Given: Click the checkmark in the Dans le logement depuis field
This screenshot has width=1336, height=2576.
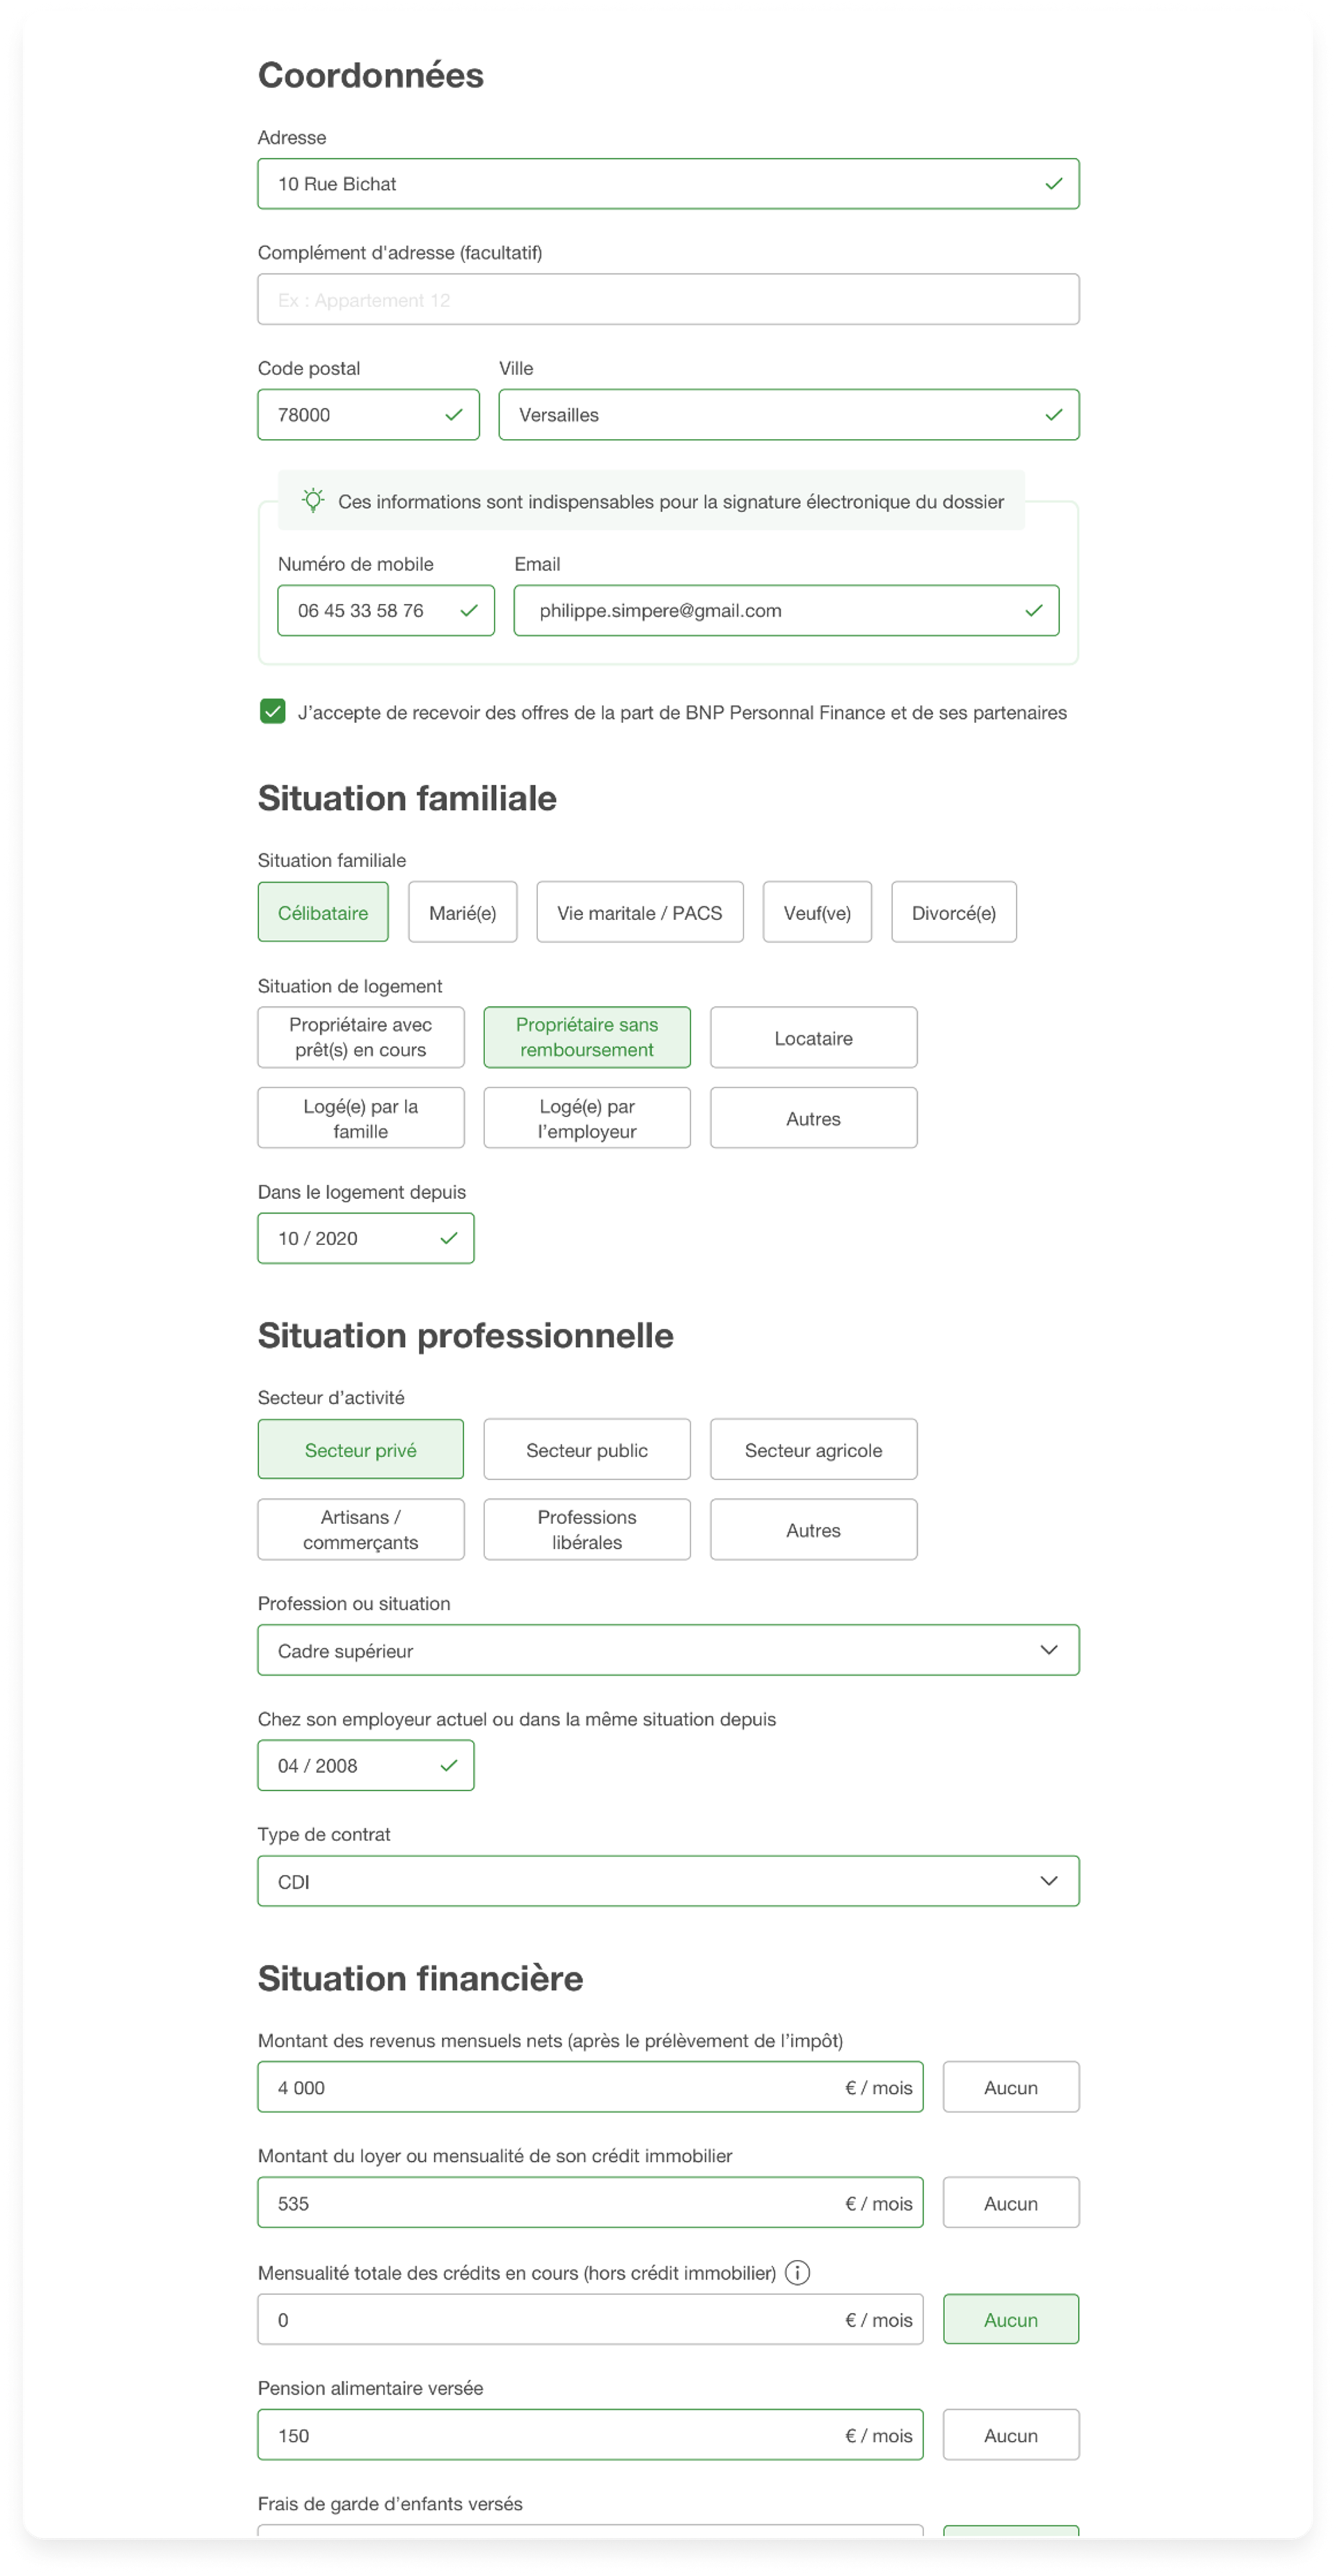Looking at the screenshot, I should tap(448, 1238).
